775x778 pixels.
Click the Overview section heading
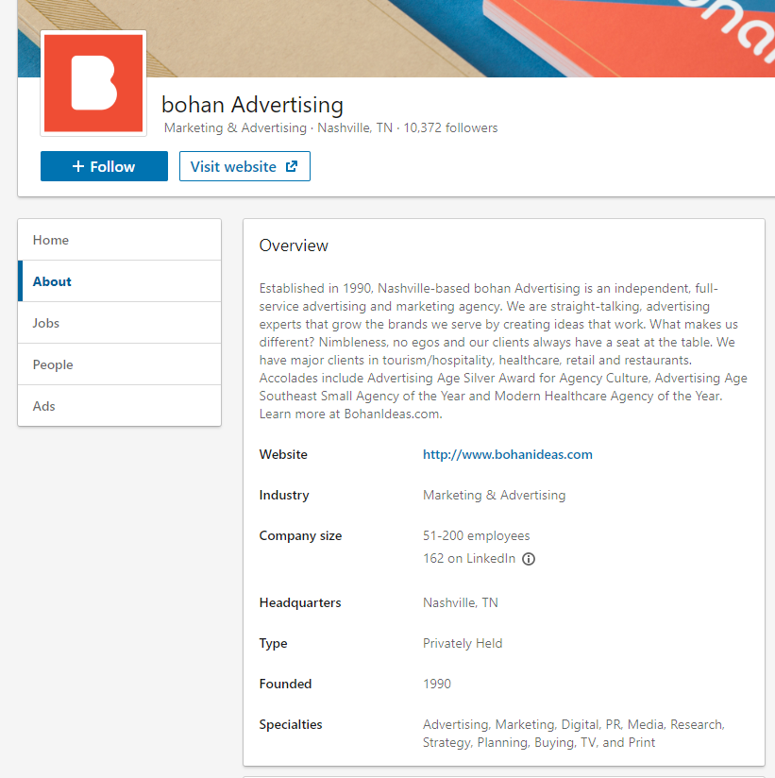294,245
